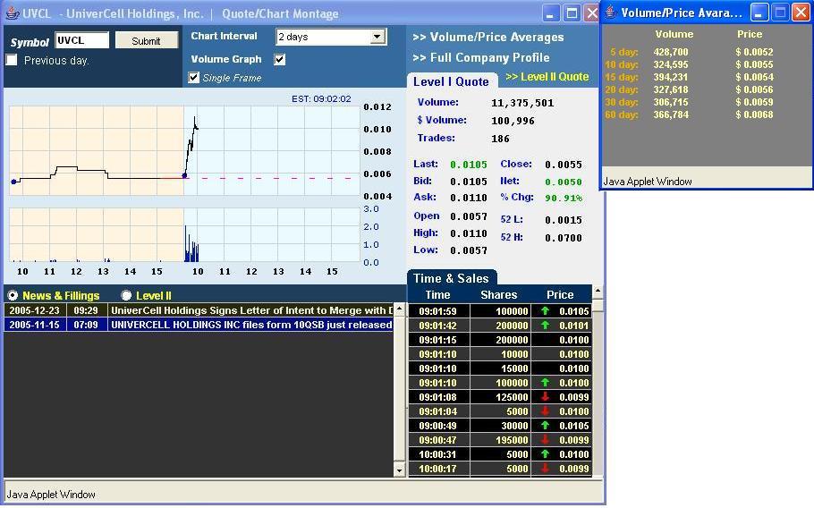Click the 2005-12-23 news date cell
814x508 pixels.
click(x=34, y=310)
